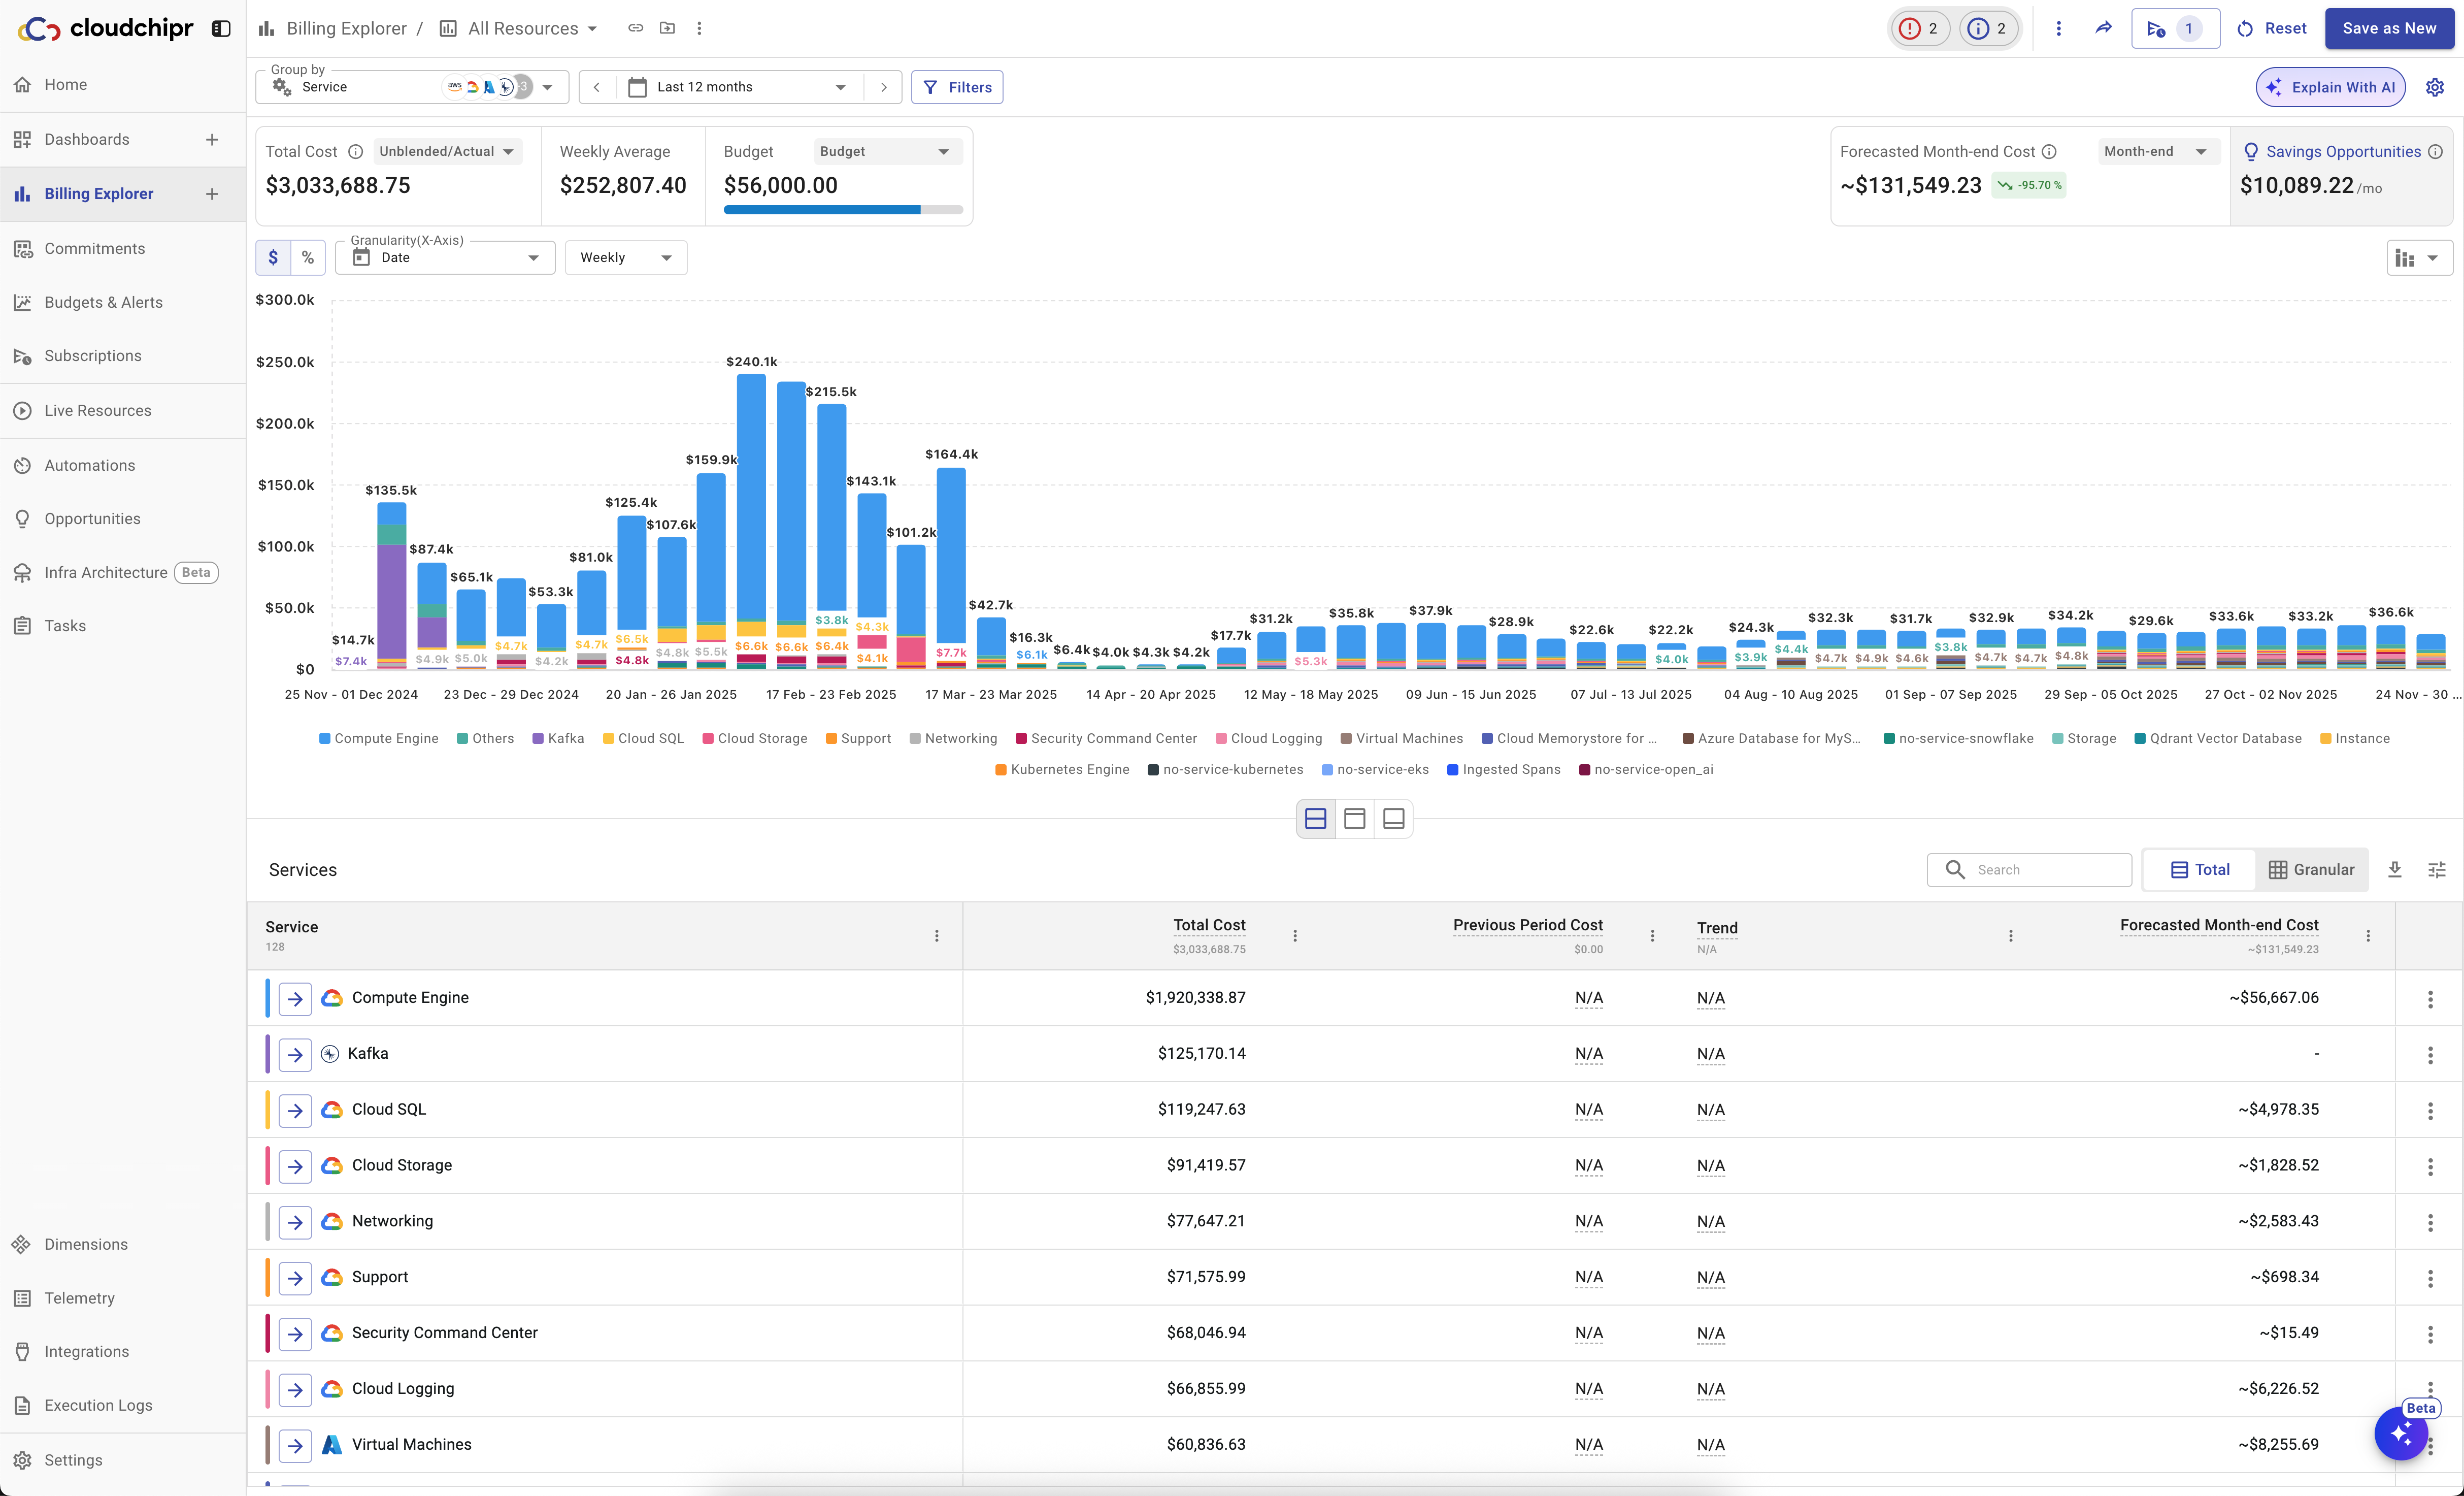Collapse the sidebar panel icon
2464x1496 pixels.
(221, 29)
